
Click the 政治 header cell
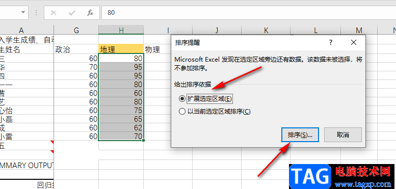pyautogui.click(x=76, y=49)
